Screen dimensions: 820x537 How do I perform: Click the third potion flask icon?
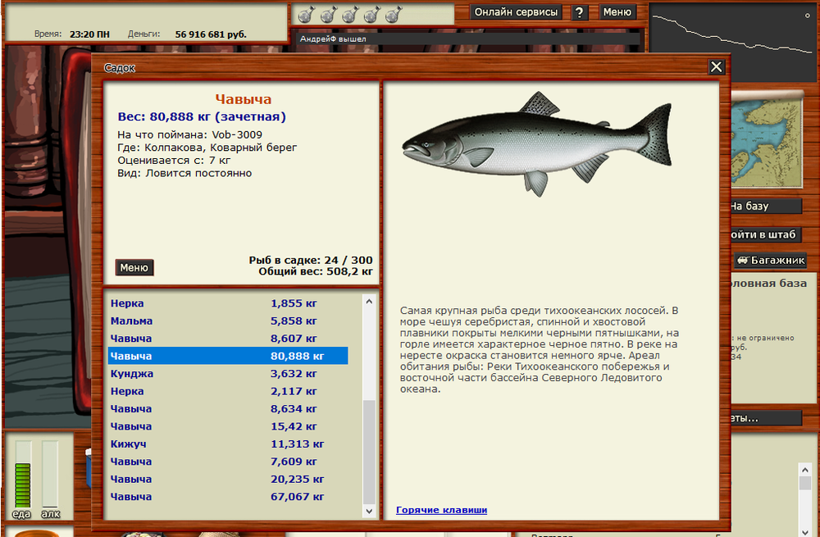click(348, 14)
